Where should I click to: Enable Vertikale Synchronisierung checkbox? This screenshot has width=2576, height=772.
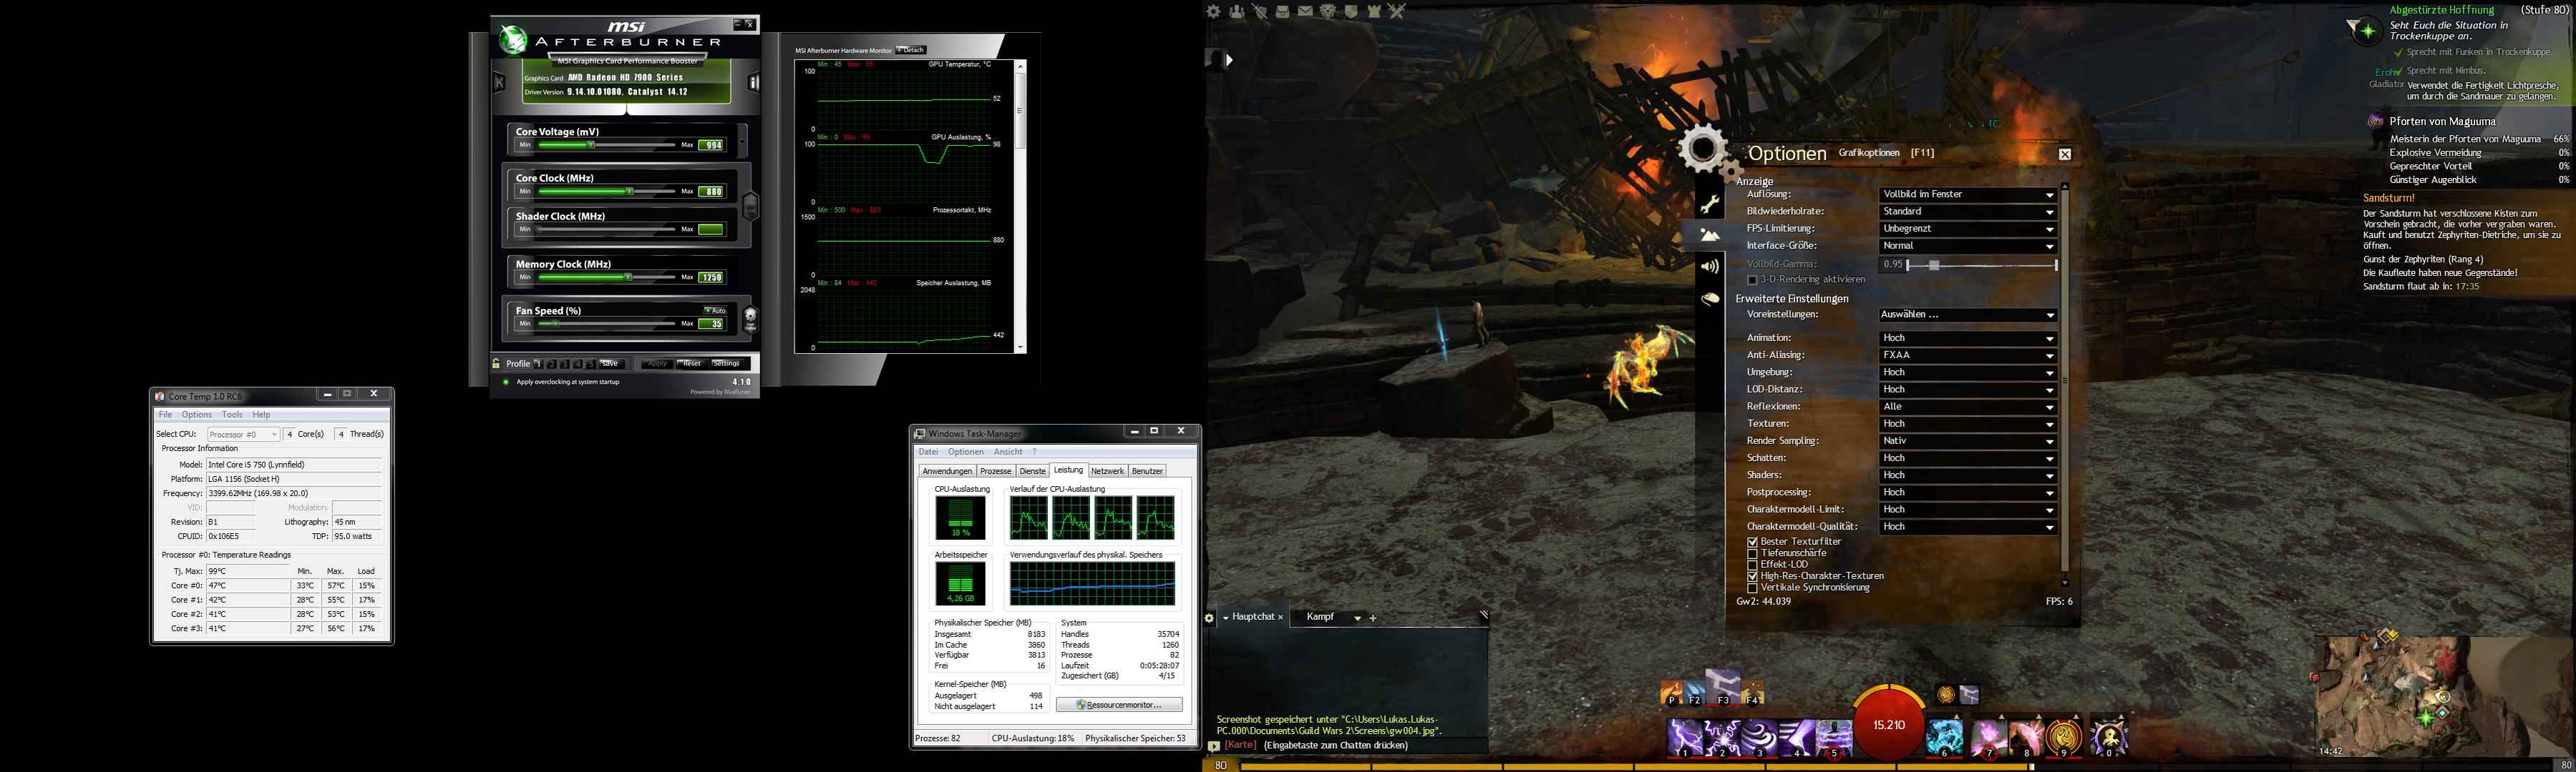point(1752,588)
